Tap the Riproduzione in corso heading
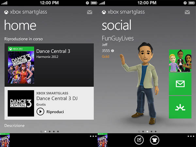Viewport: 196px width, 147px height. pyautogui.click(x=24, y=39)
